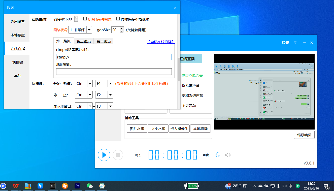Open the Ctrl dropdown for 开始 | 暂停
Image resolution: width=334 pixels, height=191 pixels.
point(90,83)
